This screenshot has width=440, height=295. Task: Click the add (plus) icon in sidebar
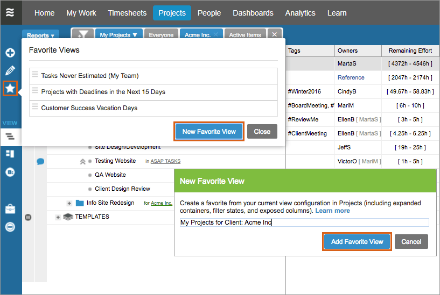pos(10,53)
